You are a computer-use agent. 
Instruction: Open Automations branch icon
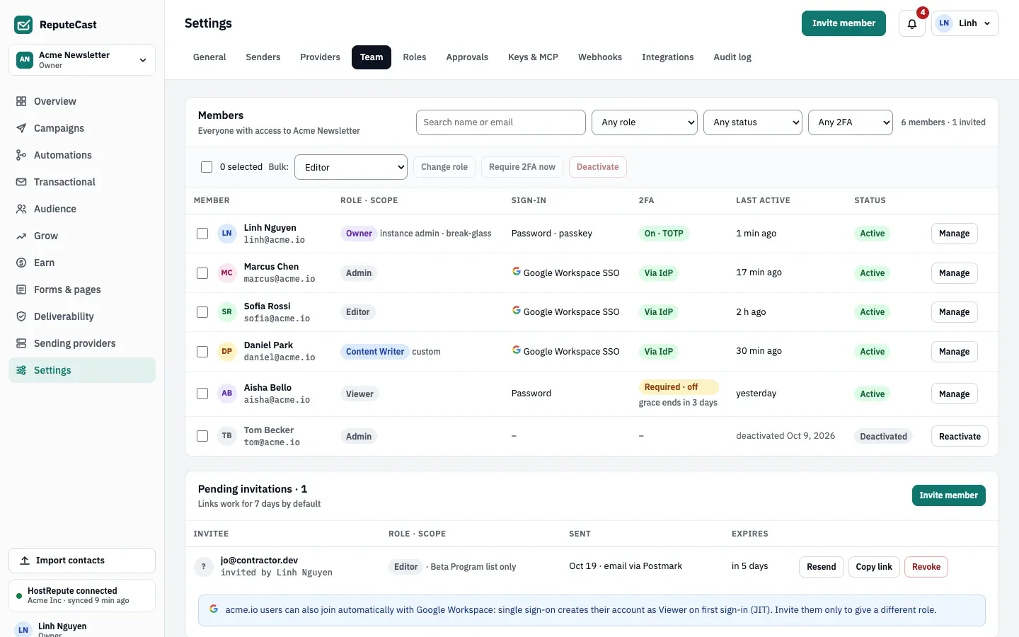coord(21,155)
